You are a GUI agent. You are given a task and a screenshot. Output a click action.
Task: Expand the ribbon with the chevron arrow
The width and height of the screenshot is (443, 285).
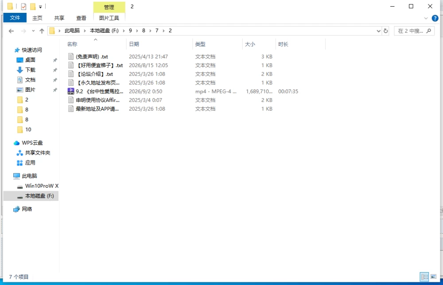pyautogui.click(x=426, y=18)
